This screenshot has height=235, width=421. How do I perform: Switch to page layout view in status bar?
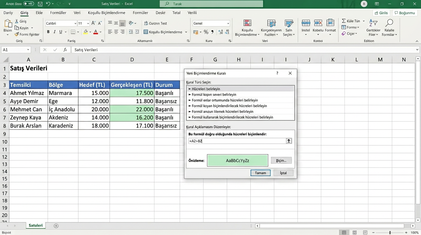[355, 233]
